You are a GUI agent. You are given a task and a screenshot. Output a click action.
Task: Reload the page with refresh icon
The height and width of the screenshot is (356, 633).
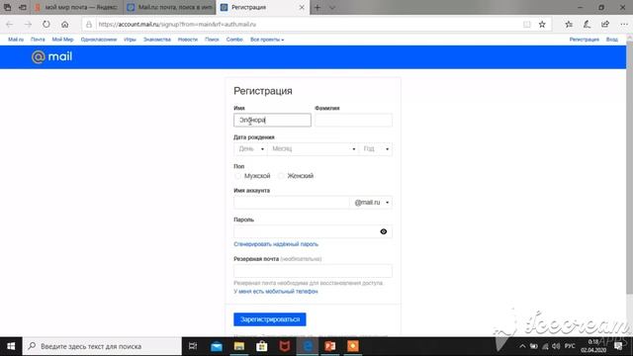(46, 24)
